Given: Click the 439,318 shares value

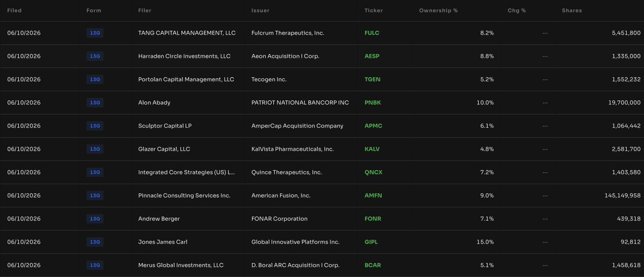Looking at the screenshot, I should [628, 219].
